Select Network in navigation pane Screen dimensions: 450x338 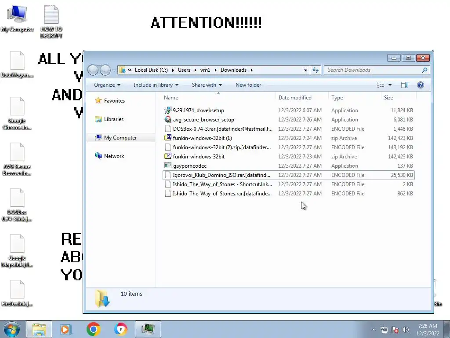pyautogui.click(x=109, y=156)
